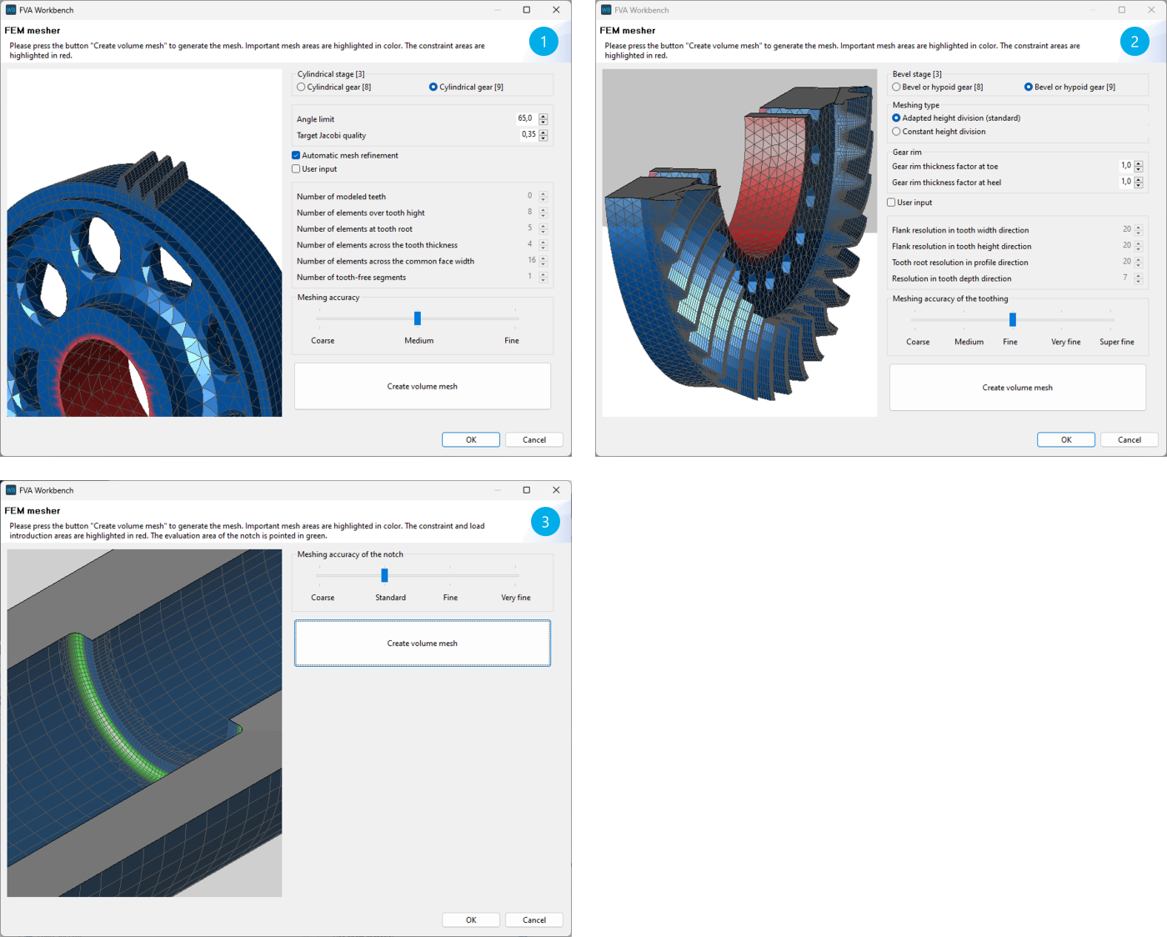Increase the Angle limit value
Image resolution: width=1167 pixels, height=937 pixels.
coord(543,115)
